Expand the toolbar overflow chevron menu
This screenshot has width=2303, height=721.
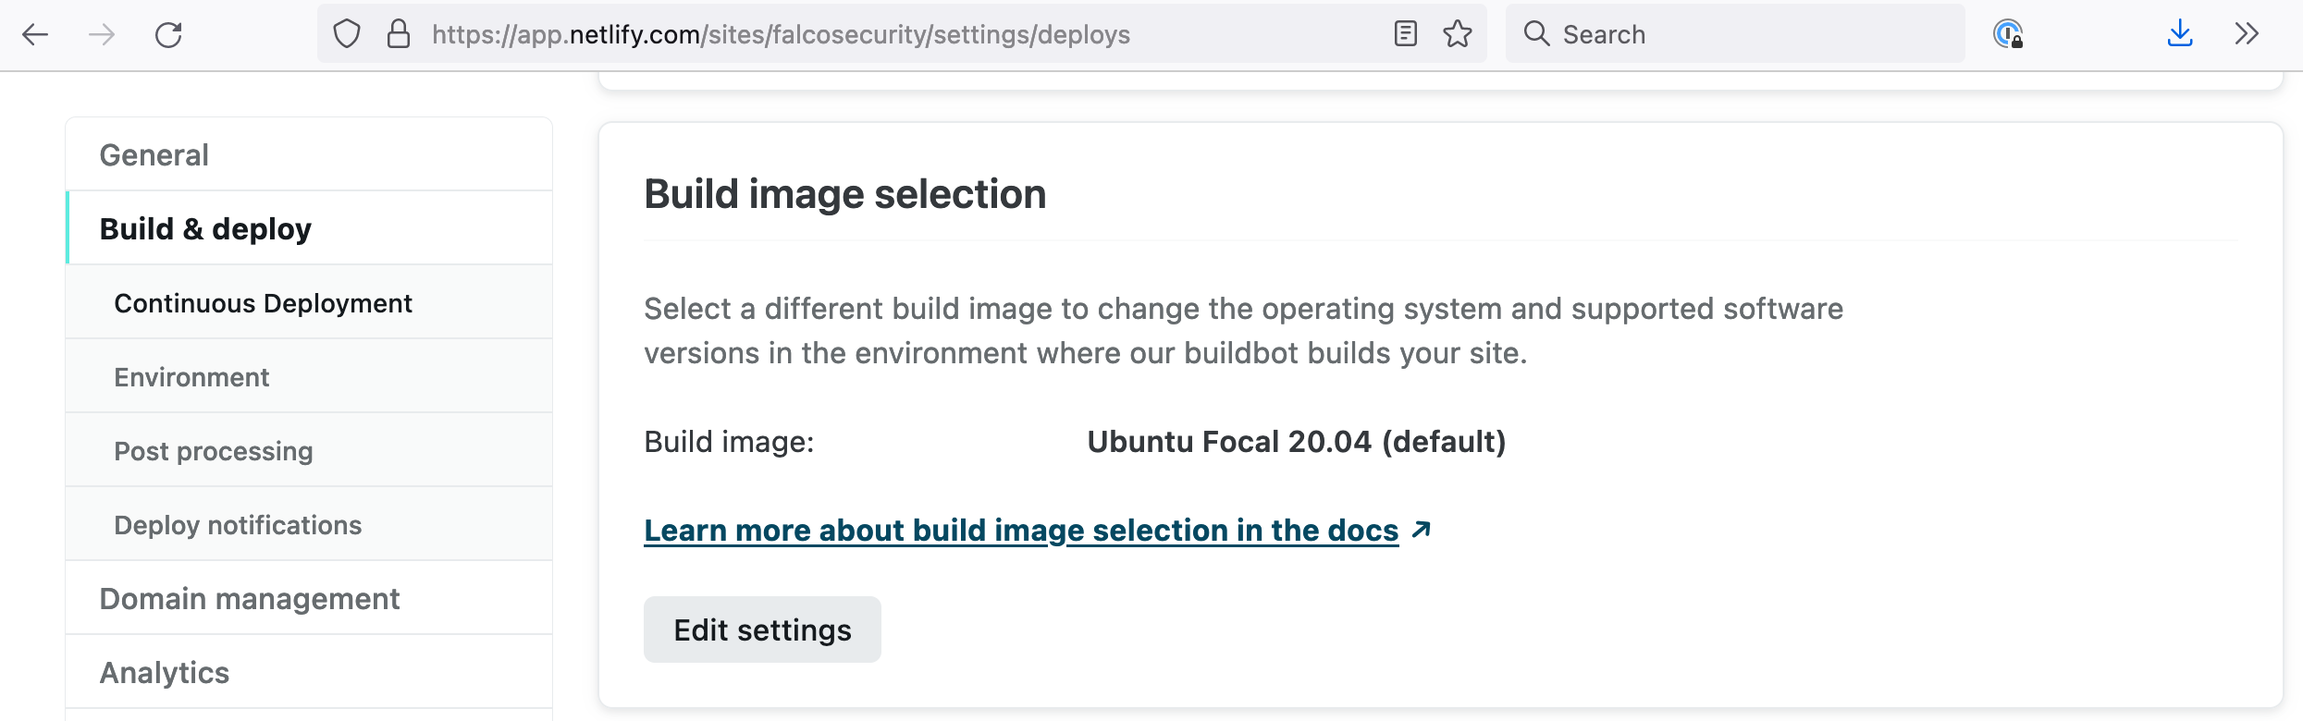point(2246,34)
